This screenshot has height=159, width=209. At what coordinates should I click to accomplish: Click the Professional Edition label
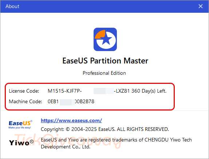104,73
